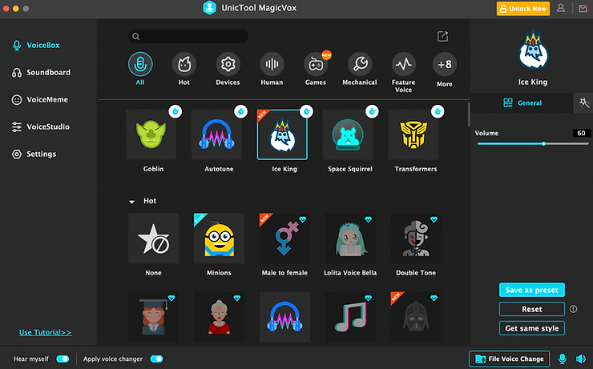Viewport: 593px width, 369px height.
Task: Select the Ice King voice tile
Action: (282, 134)
